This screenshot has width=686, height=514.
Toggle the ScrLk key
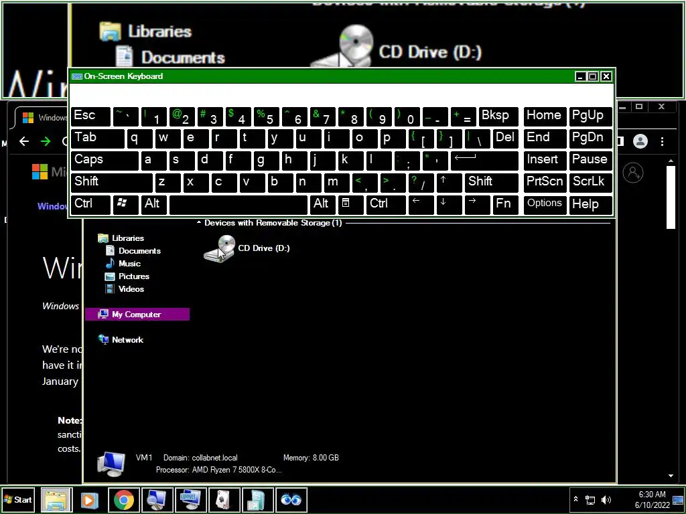click(x=591, y=182)
